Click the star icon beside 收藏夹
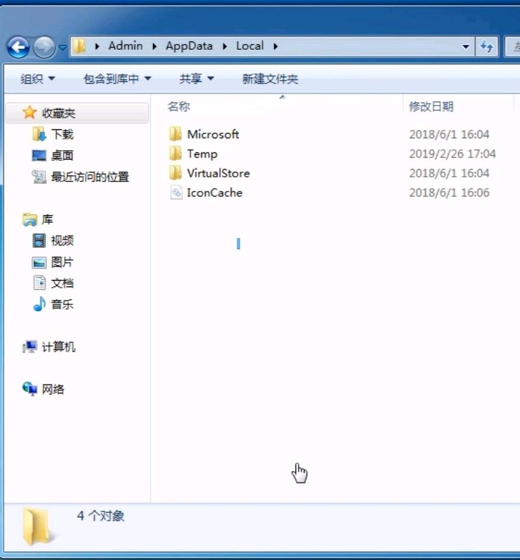The image size is (520, 560). click(29, 113)
